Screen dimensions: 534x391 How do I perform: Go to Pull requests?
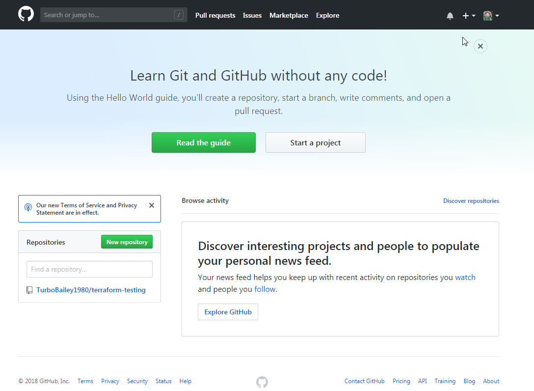[215, 15]
